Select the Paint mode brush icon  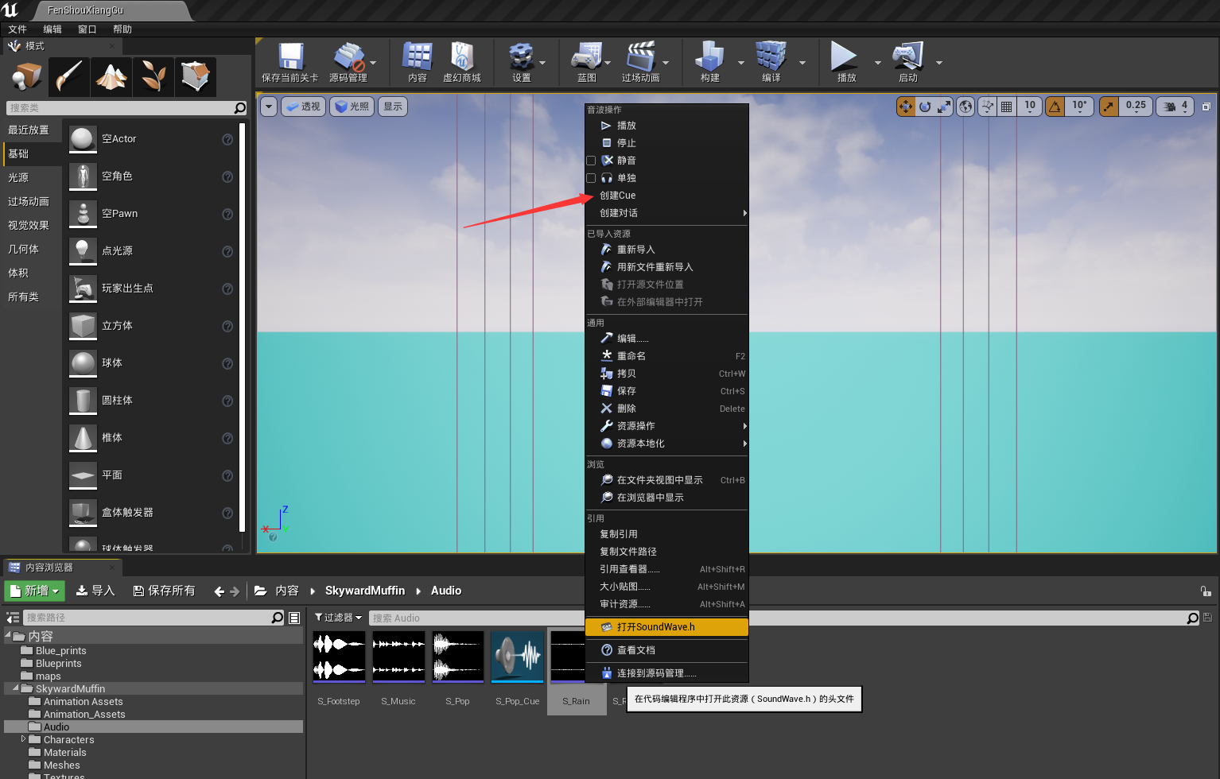coord(69,77)
